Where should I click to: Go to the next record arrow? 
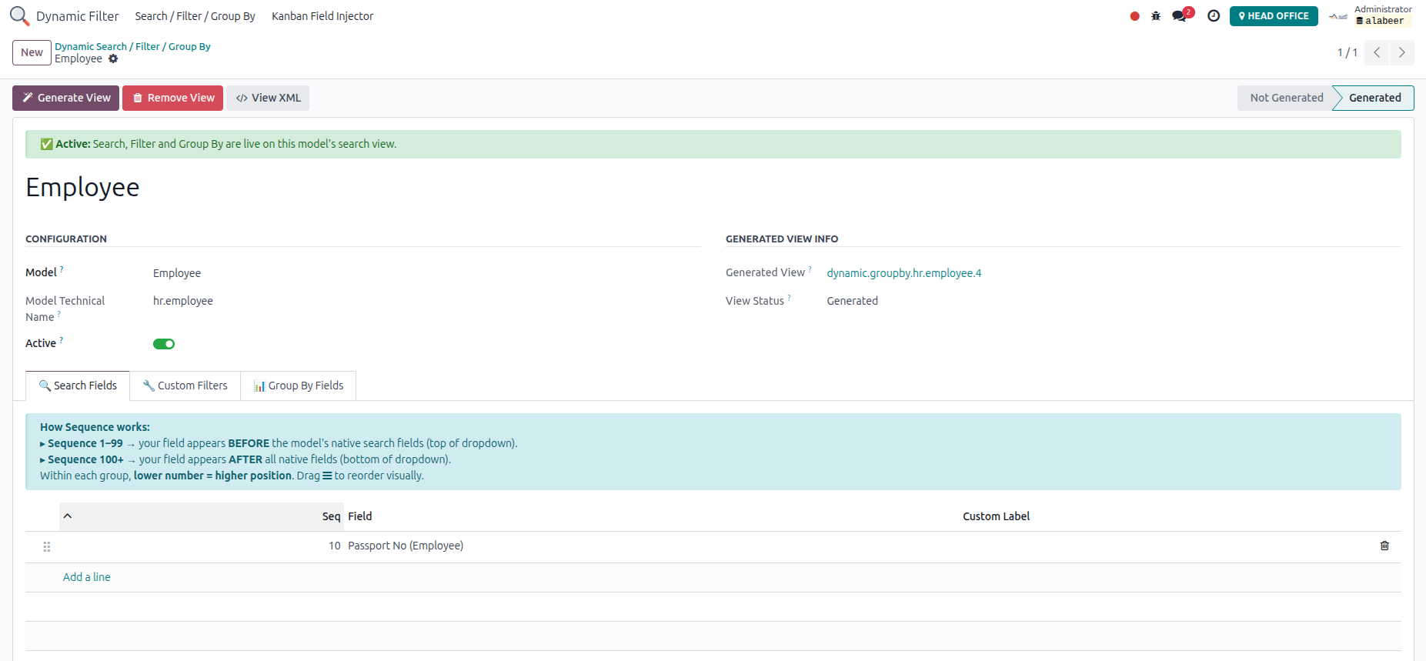click(x=1402, y=52)
